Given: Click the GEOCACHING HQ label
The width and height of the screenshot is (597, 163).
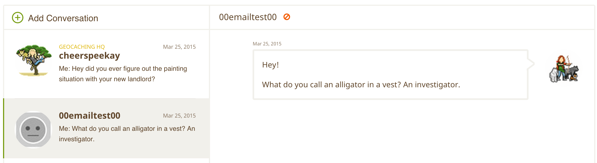Looking at the screenshot, I should (82, 47).
